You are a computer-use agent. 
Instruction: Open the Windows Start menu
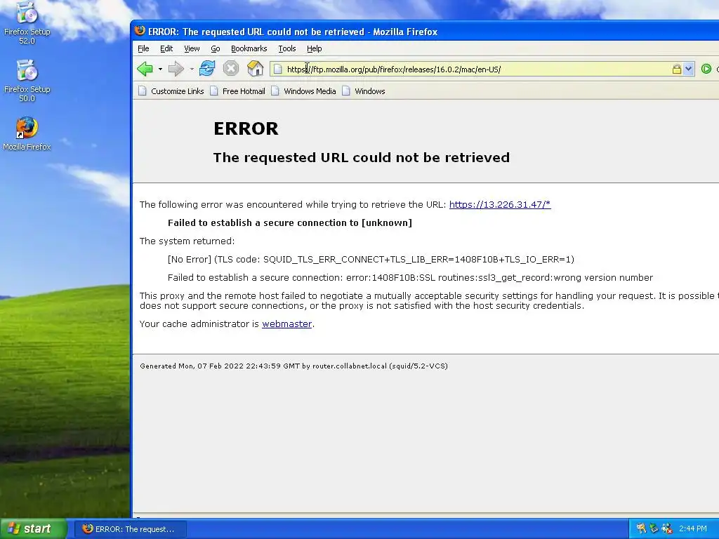[34, 529]
